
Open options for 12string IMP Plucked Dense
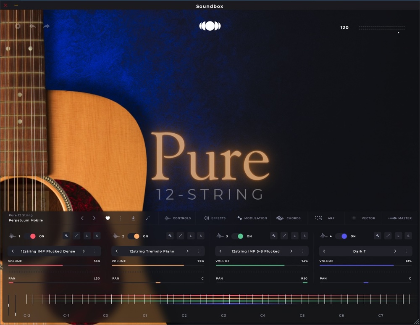[x=95, y=251]
